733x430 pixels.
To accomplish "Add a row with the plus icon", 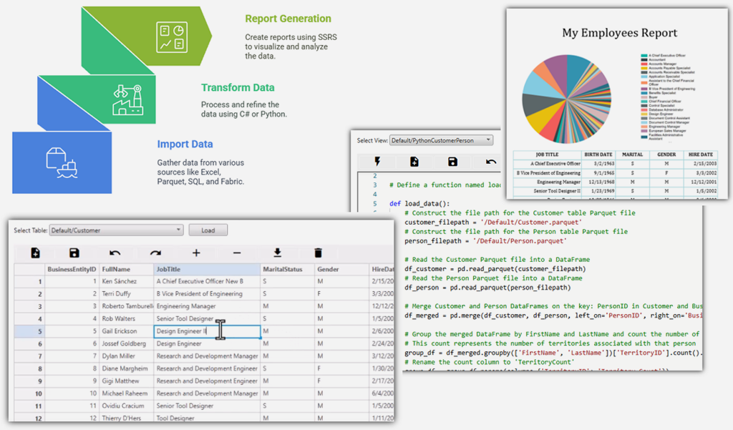I will (x=196, y=253).
